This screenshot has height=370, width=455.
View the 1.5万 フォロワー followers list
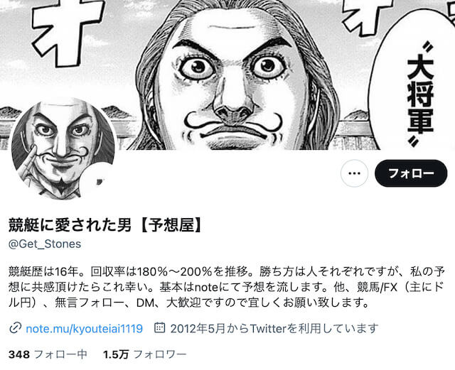pos(144,354)
